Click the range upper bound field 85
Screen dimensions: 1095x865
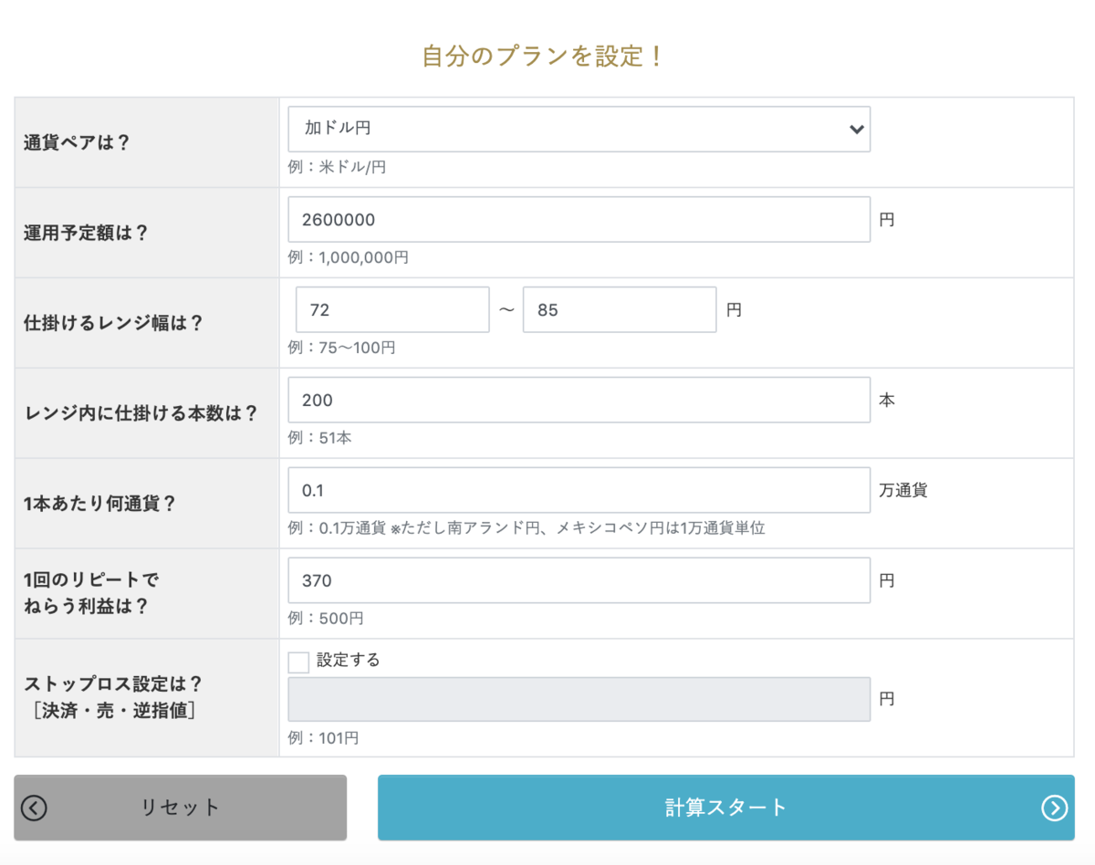(620, 309)
